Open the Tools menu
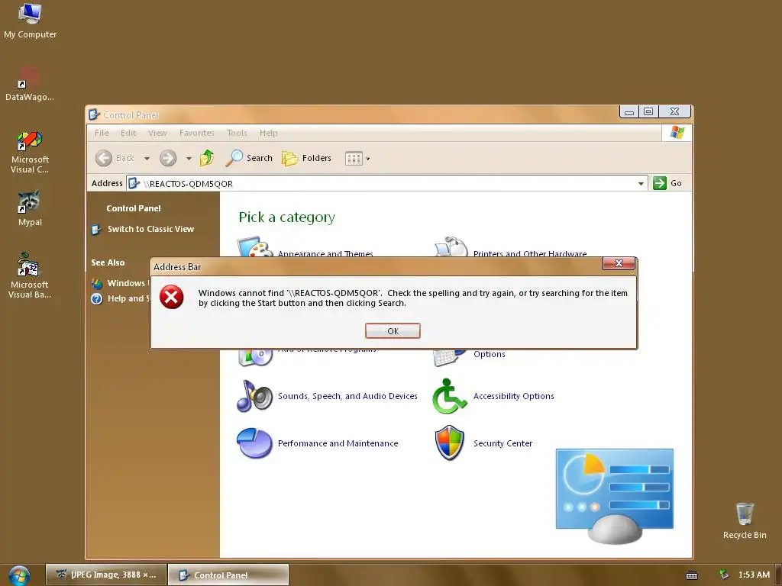Screen dimensions: 782x586 237,133
